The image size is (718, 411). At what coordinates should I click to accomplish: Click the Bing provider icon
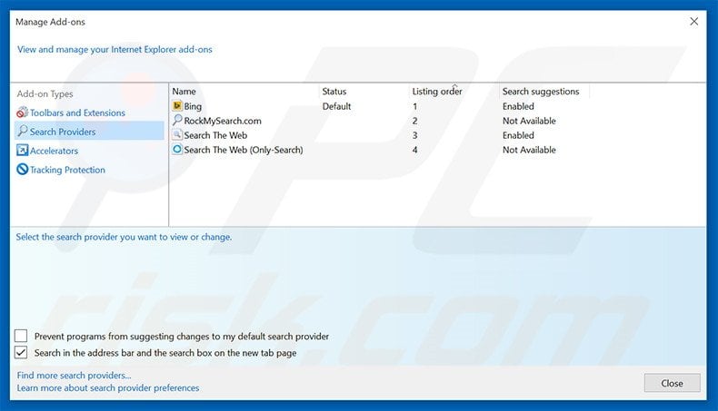point(177,106)
